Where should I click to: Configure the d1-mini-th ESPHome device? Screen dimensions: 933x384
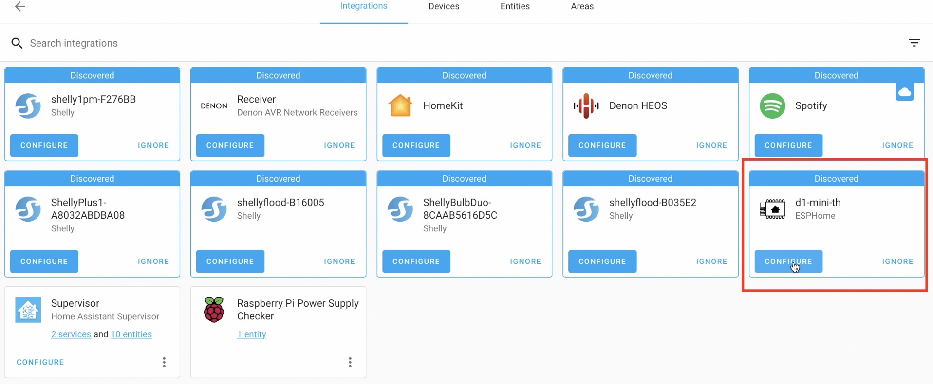(x=788, y=262)
